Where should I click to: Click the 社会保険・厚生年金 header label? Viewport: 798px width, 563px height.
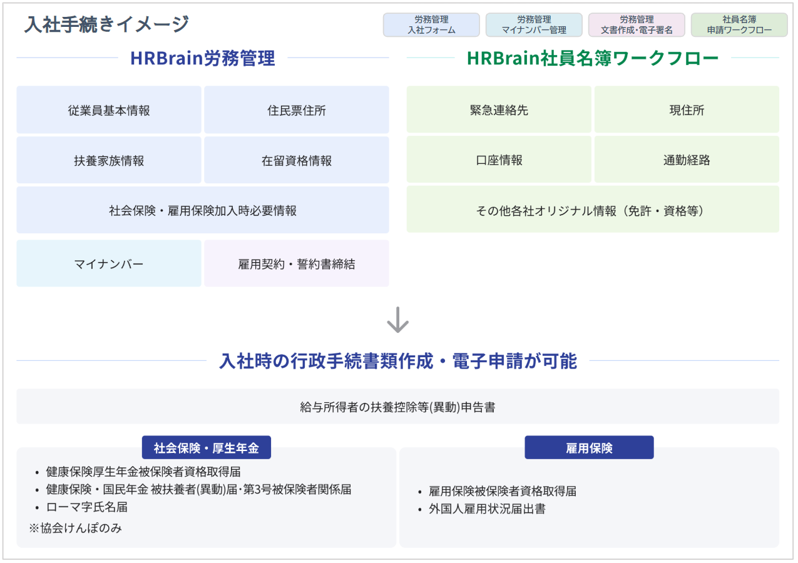pos(207,447)
